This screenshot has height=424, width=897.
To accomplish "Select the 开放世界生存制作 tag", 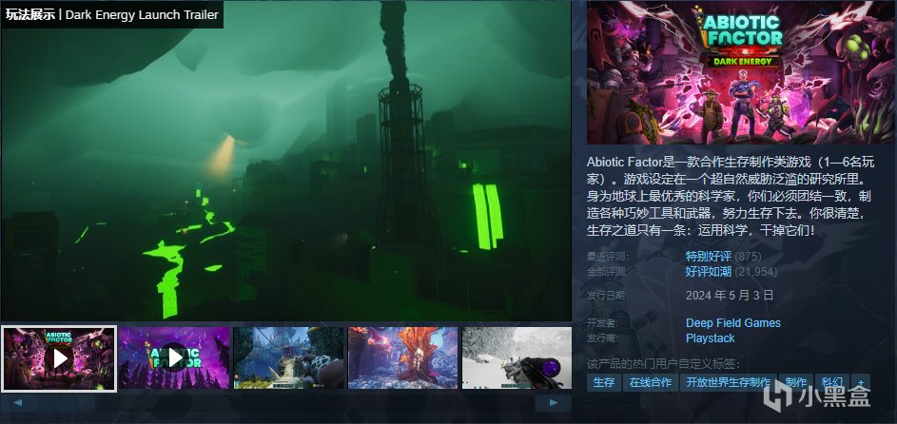I will [x=729, y=382].
